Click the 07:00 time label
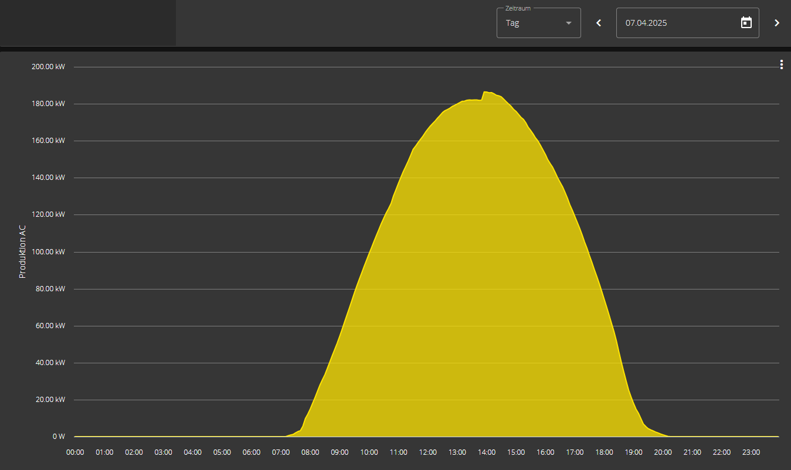791x470 pixels. coord(281,452)
